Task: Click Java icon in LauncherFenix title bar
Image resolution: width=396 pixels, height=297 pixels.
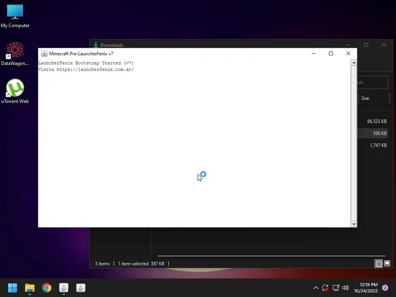Action: click(x=44, y=53)
